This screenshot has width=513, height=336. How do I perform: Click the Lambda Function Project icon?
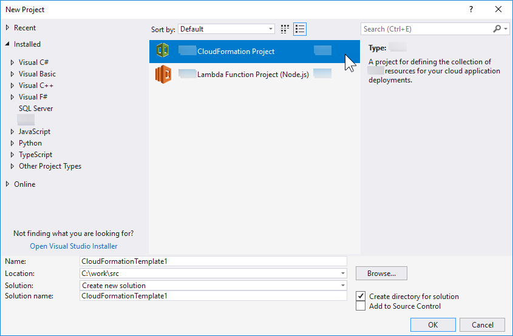163,74
